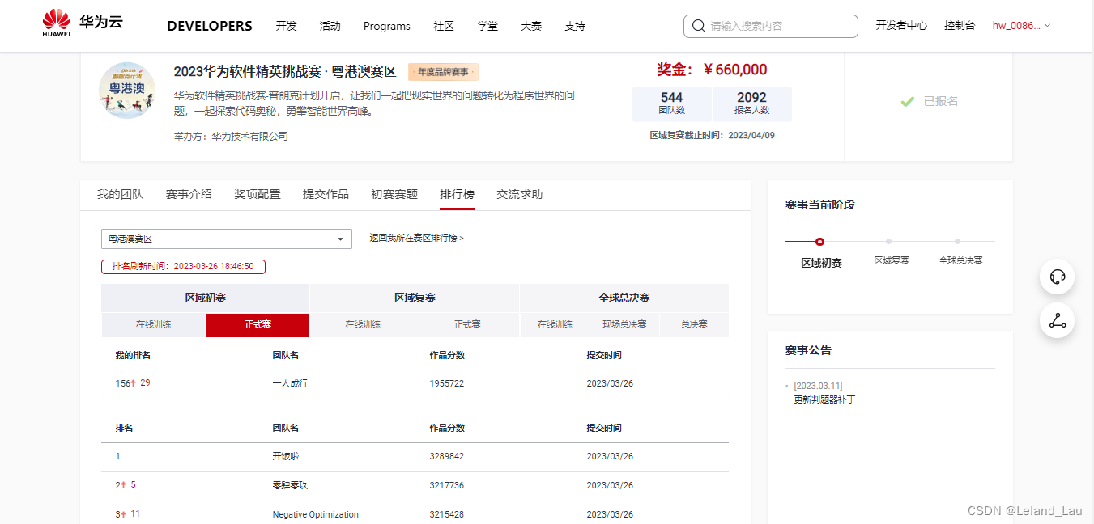The width and height of the screenshot is (1094, 524).
Task: Open the 更新判题器补丁 announcement
Action: click(824, 399)
